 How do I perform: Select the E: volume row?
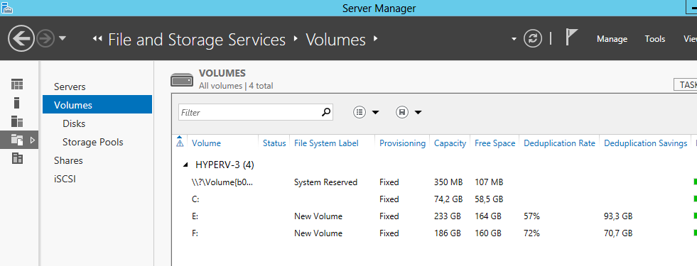(x=434, y=216)
